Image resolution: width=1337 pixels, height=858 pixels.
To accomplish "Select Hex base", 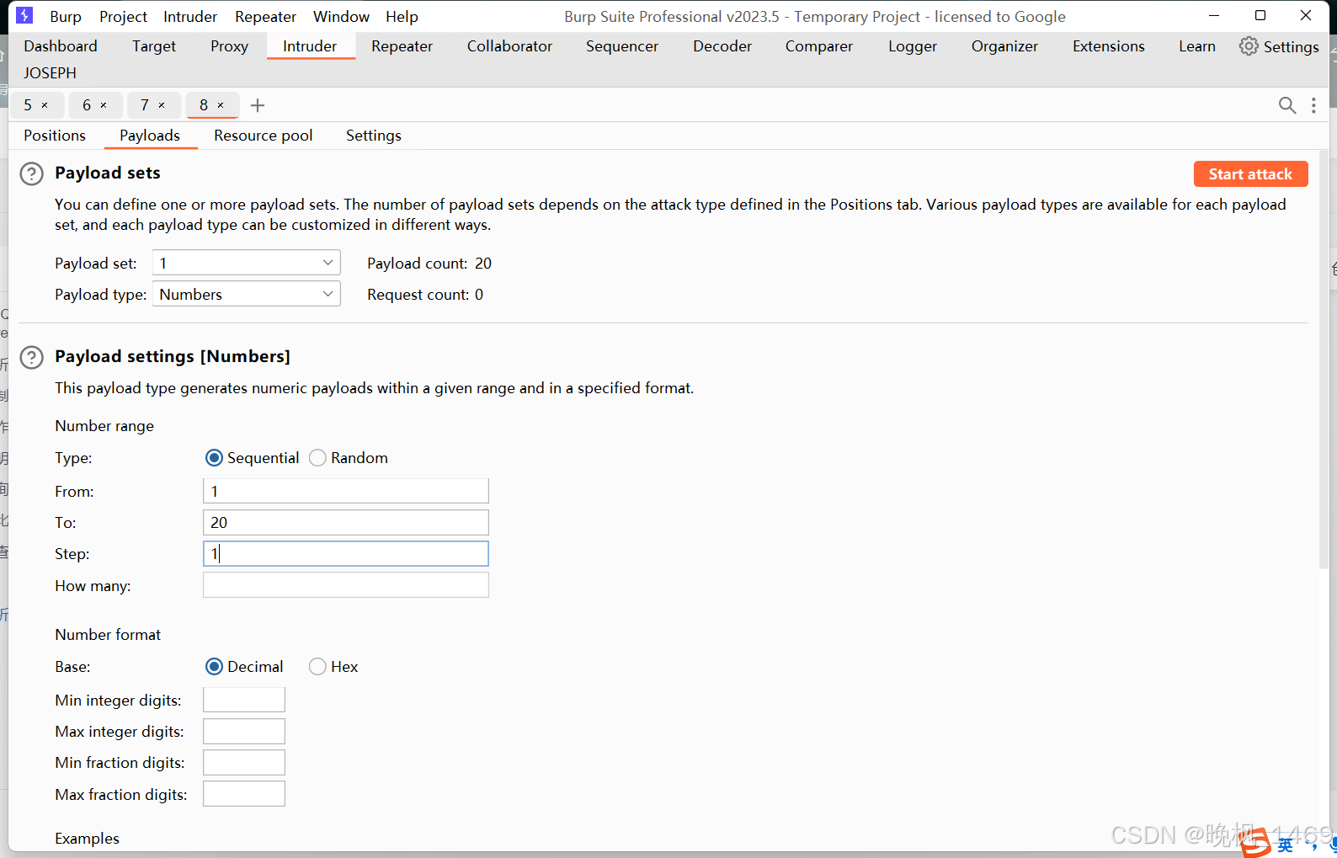I will (x=317, y=666).
